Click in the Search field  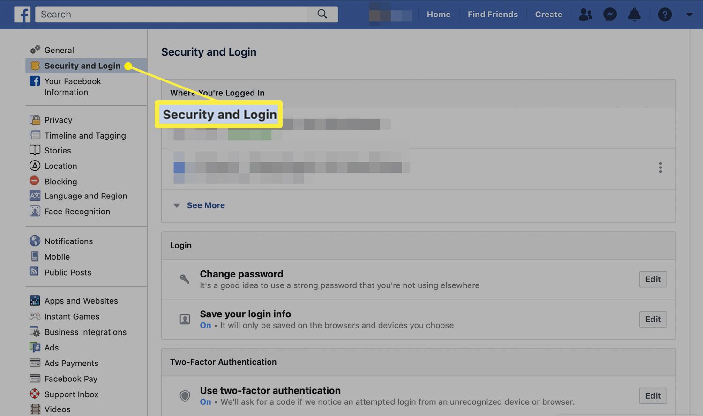pos(172,14)
